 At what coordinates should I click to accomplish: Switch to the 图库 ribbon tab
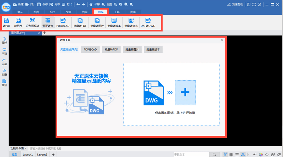133,12
